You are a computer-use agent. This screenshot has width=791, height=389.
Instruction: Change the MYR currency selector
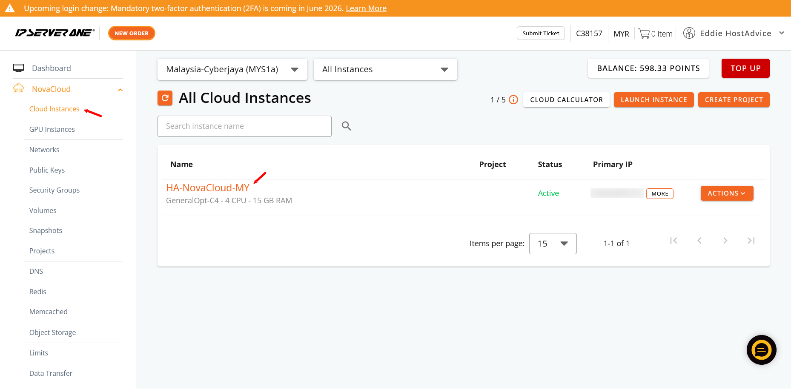[x=621, y=34]
